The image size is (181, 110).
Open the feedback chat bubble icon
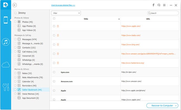[x=159, y=5]
